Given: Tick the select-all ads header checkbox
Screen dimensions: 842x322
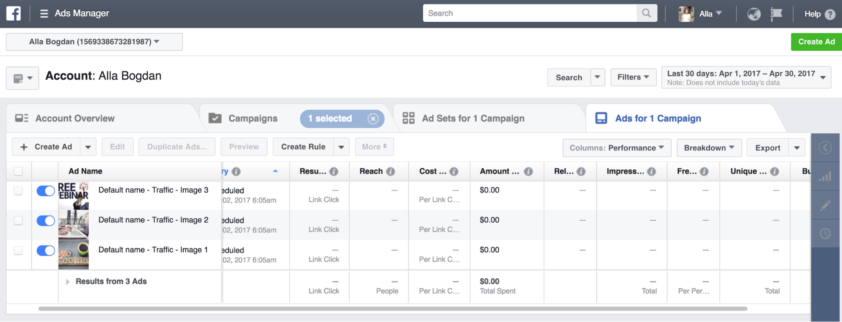Looking at the screenshot, I should 18,171.
